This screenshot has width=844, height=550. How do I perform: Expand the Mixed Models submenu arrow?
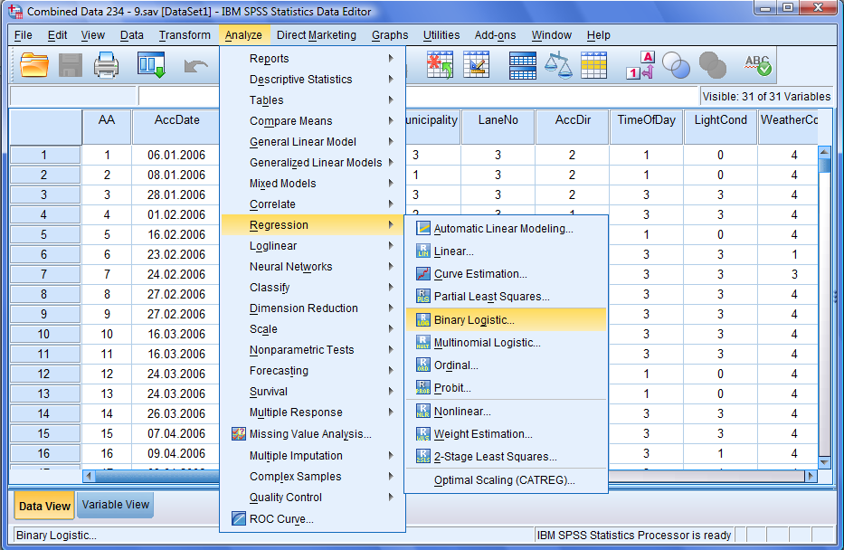[392, 183]
